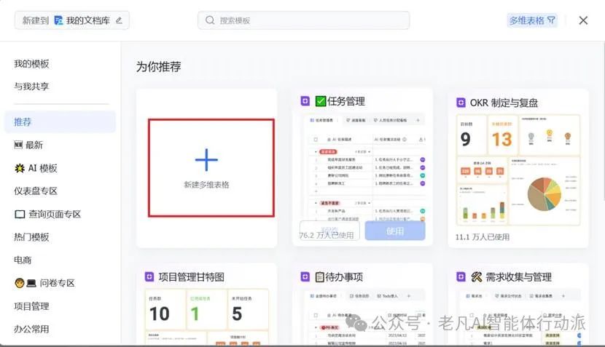Click the clipboard icon in 待办事项 title
Screen dimensions: 605x347
pos(319,276)
